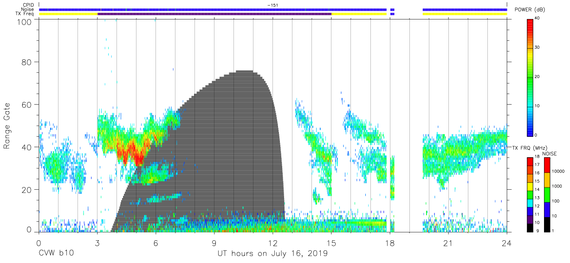Click the TX Freq row label

25,14
